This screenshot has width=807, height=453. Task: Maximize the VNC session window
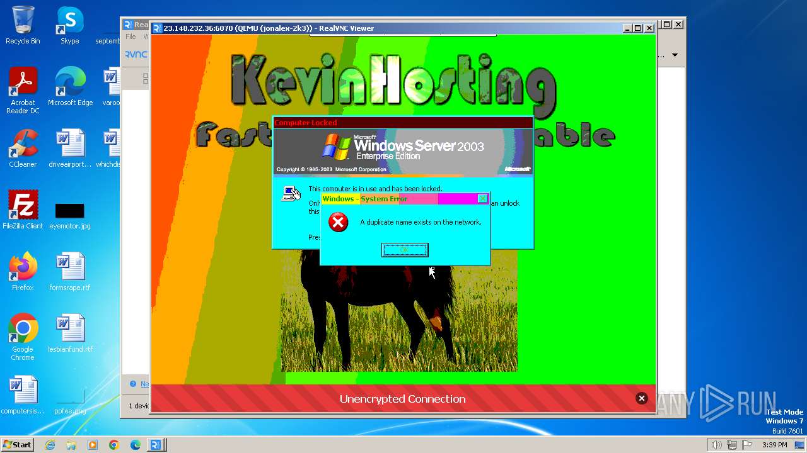tap(637, 28)
